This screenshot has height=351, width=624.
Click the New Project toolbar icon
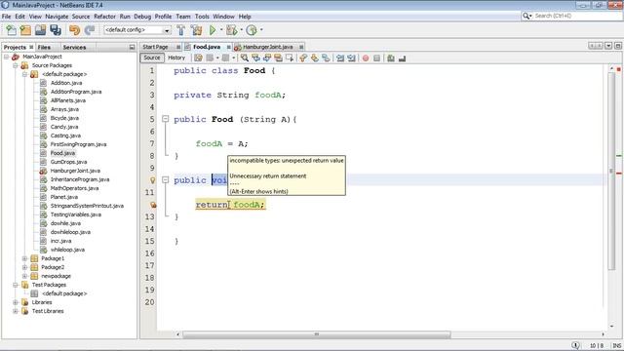pyautogui.click(x=25, y=30)
